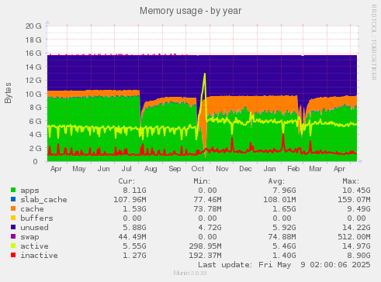The width and height of the screenshot is (381, 282).
Task: Click the 'slab_cache' legend label
Action: click(x=43, y=200)
